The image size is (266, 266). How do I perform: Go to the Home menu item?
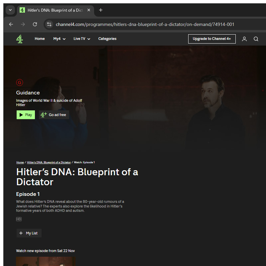(40, 39)
